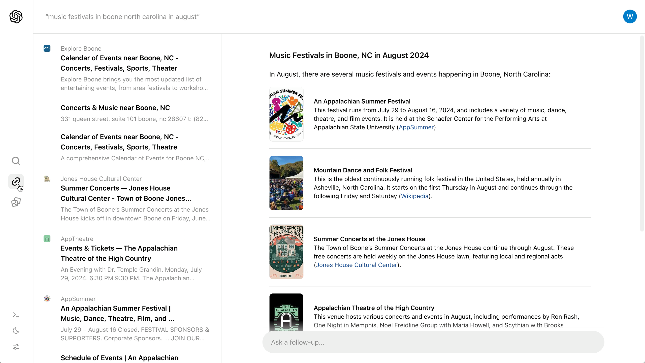Select the link/URL tool icon
Image resolution: width=645 pixels, height=363 pixels.
[16, 182]
